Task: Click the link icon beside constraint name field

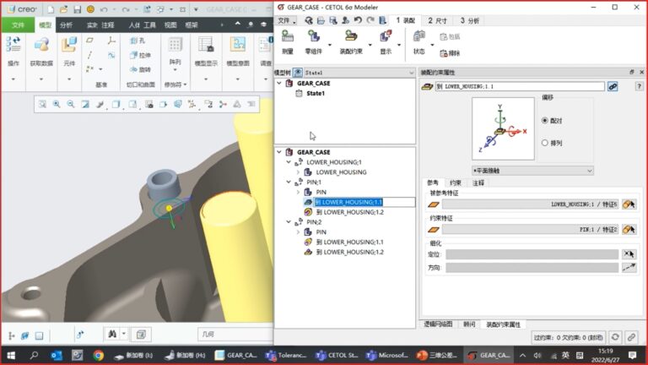Action: [613, 86]
